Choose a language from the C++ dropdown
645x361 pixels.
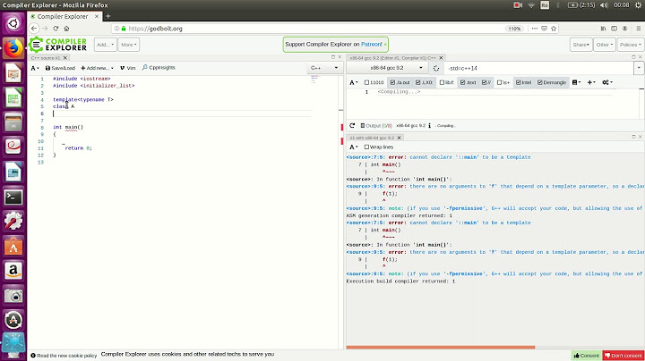[323, 68]
